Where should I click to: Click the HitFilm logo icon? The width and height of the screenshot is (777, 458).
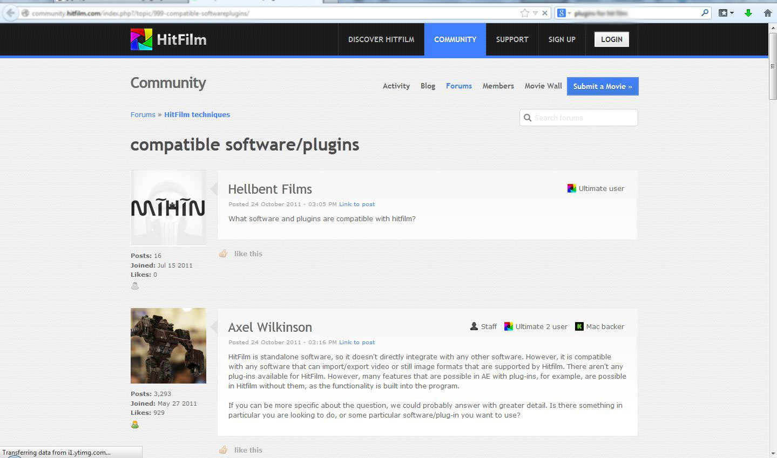pos(141,39)
